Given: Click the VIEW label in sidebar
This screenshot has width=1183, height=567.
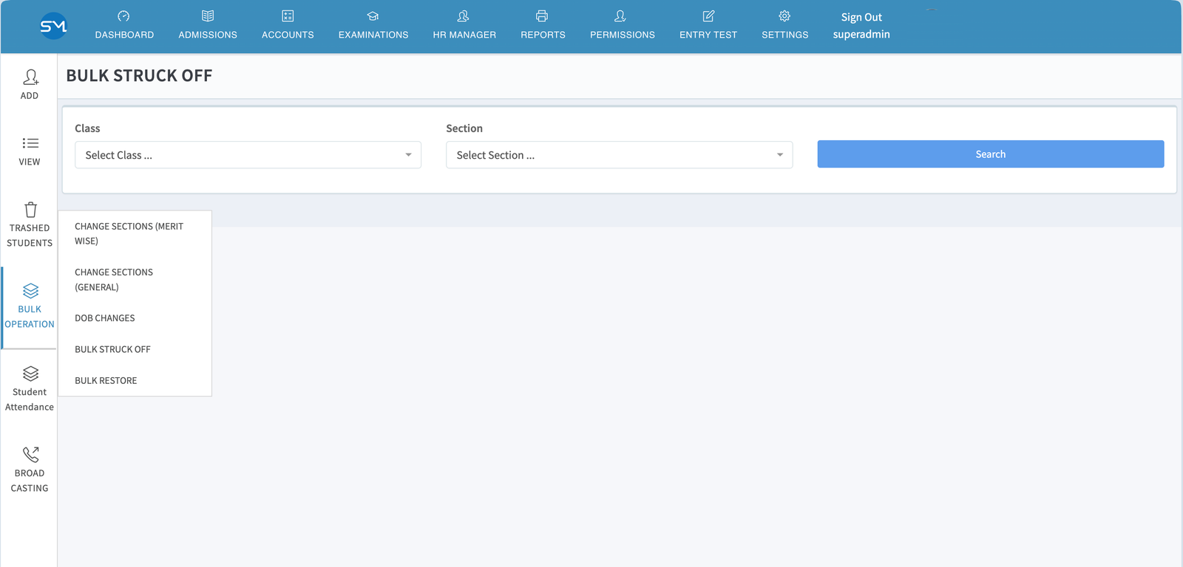Looking at the screenshot, I should (30, 162).
